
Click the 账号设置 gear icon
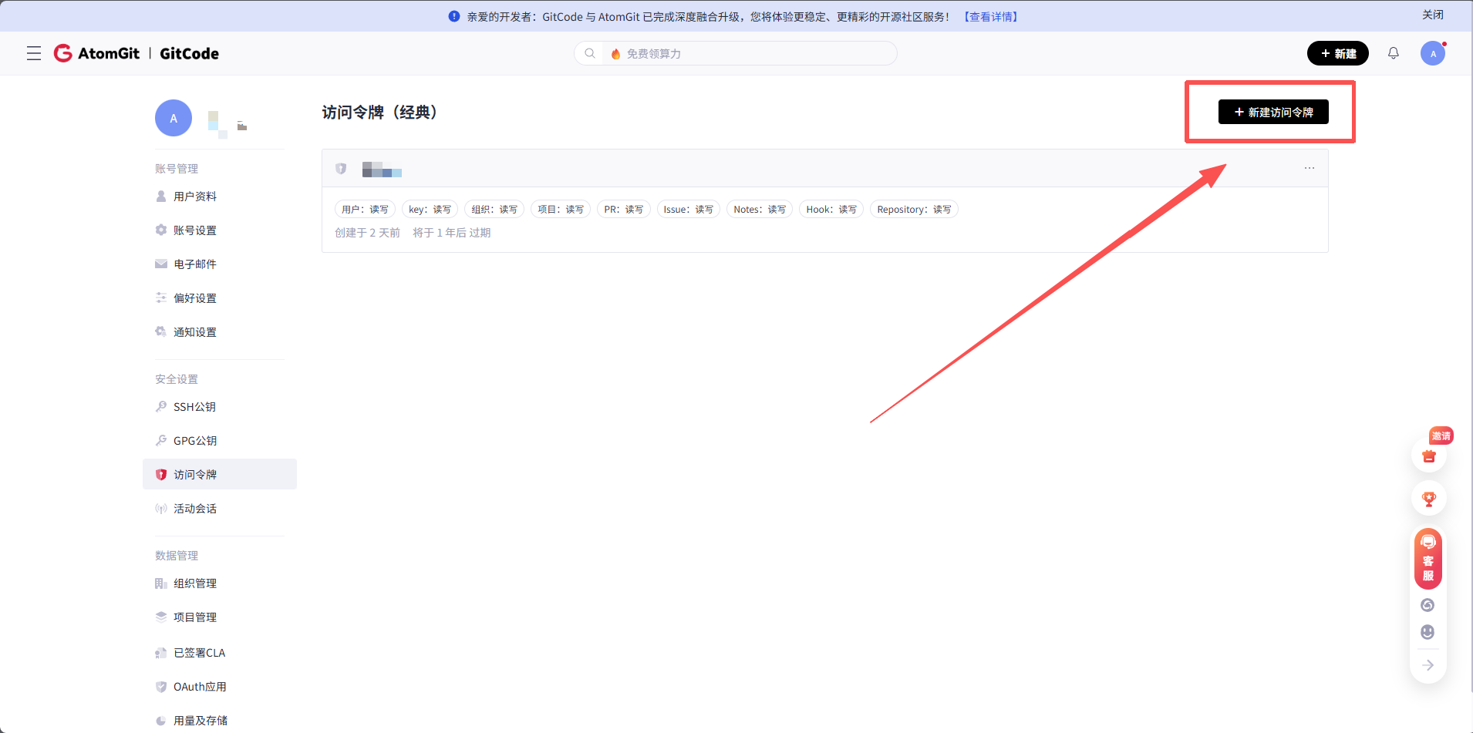[x=161, y=230]
